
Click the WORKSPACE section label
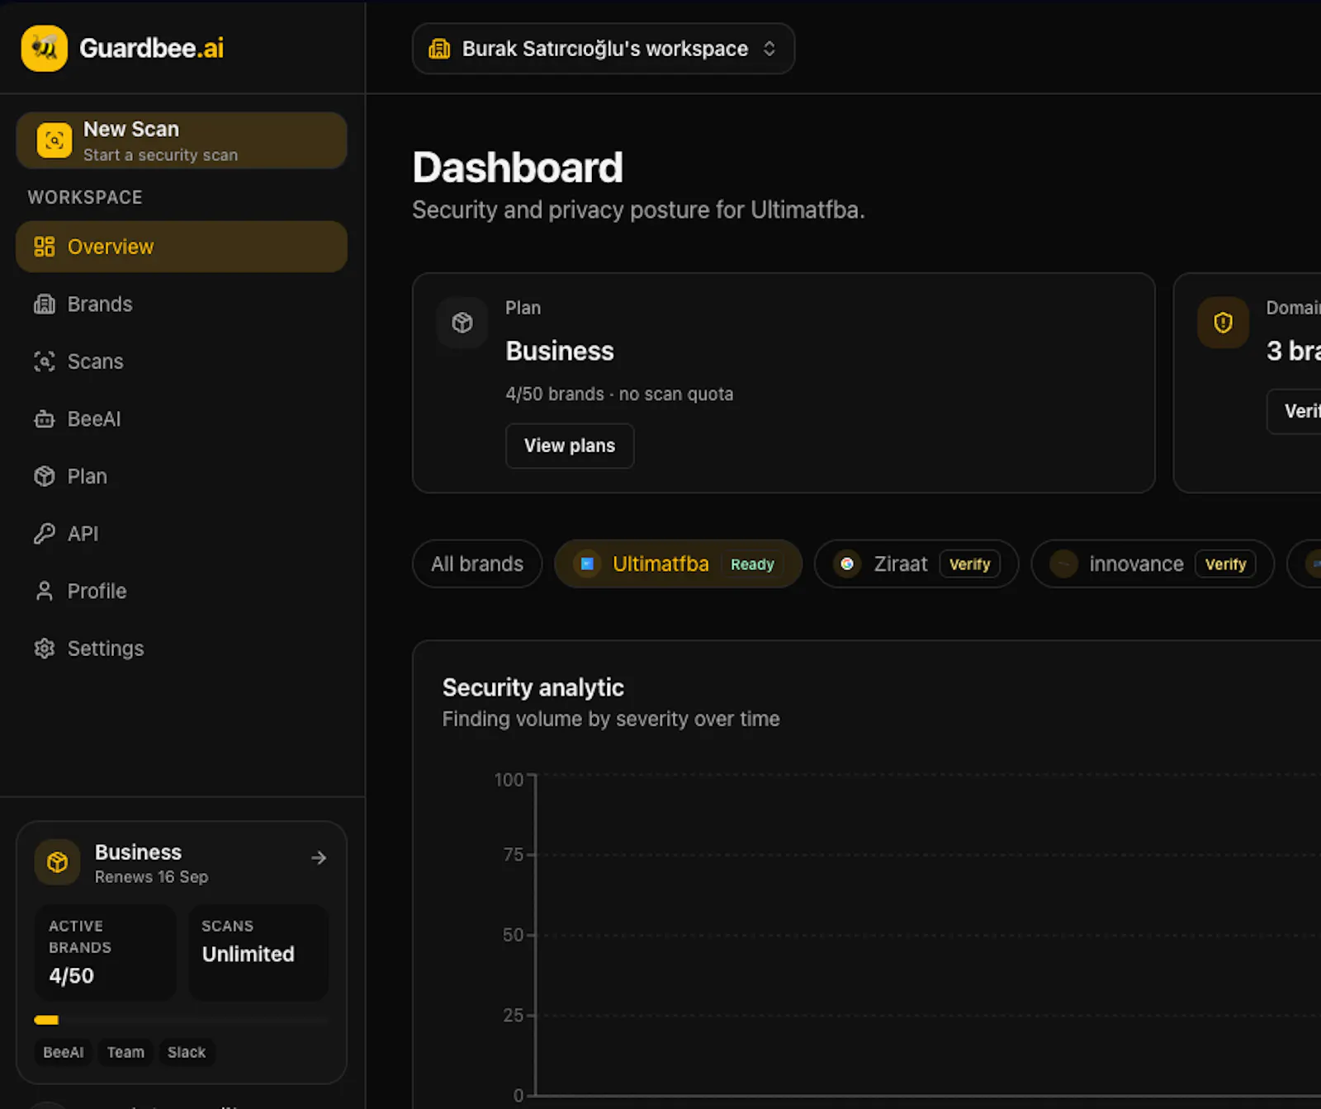point(85,197)
